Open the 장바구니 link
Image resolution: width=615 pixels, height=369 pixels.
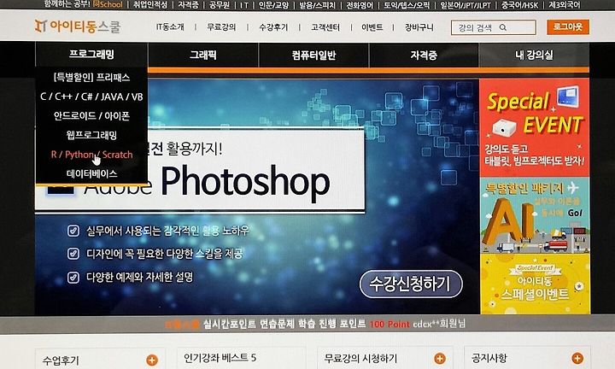click(x=419, y=27)
